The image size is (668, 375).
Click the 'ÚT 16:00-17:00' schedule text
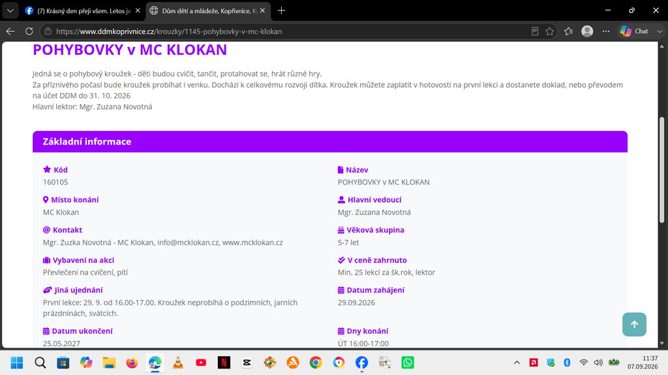(x=363, y=344)
